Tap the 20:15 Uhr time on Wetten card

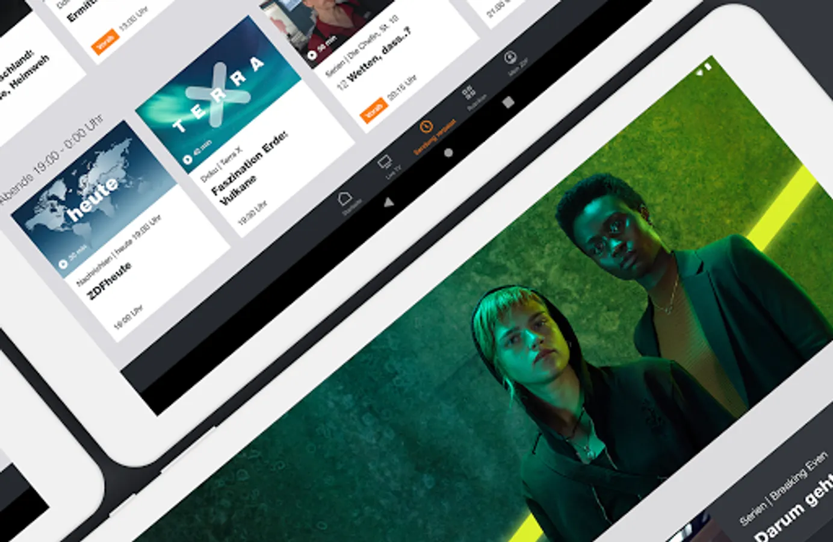(402, 88)
